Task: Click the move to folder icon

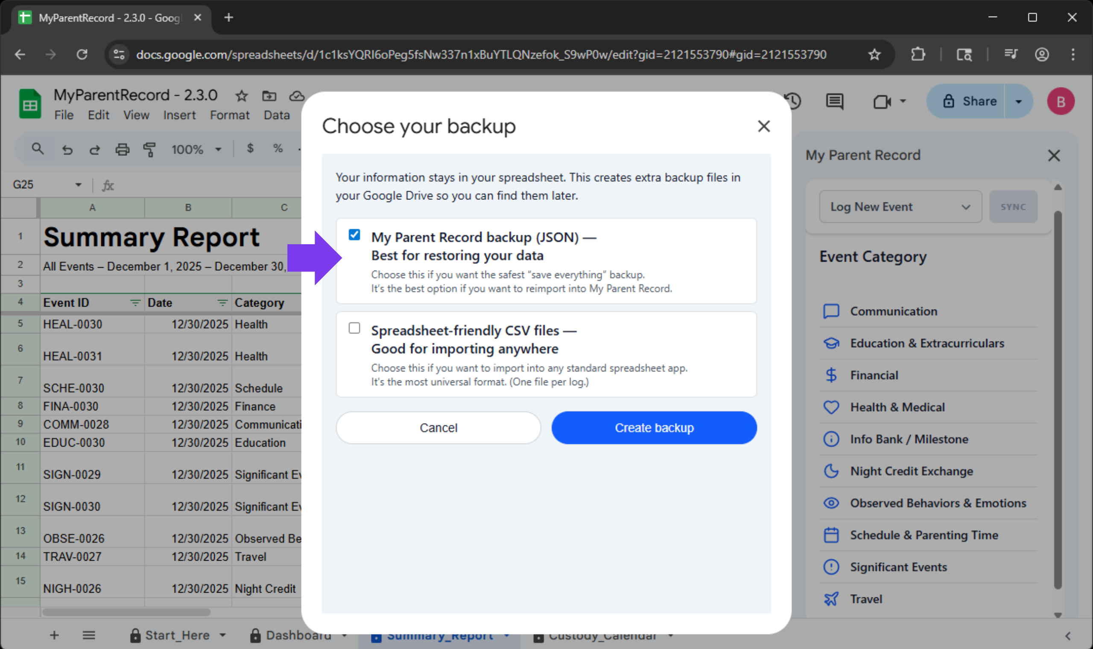Action: pos(269,96)
